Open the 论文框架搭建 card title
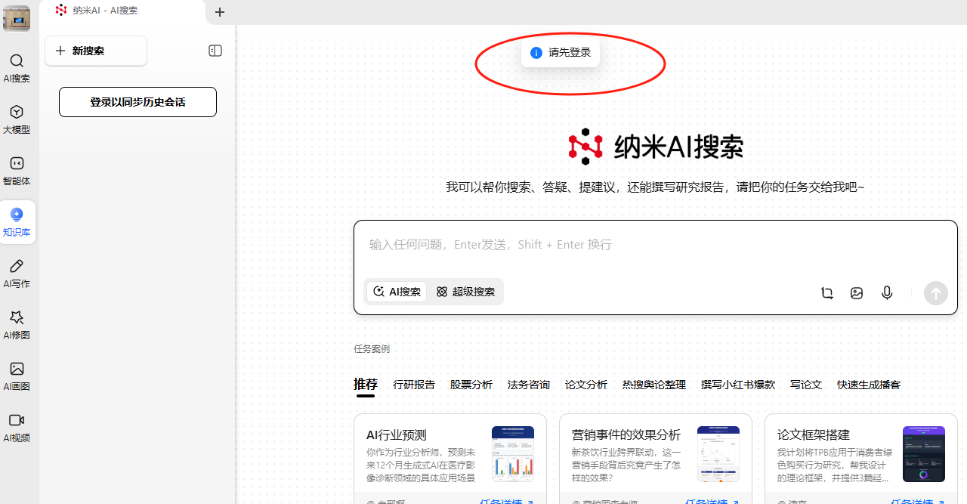Screen dimensions: 967x504 (x=814, y=435)
